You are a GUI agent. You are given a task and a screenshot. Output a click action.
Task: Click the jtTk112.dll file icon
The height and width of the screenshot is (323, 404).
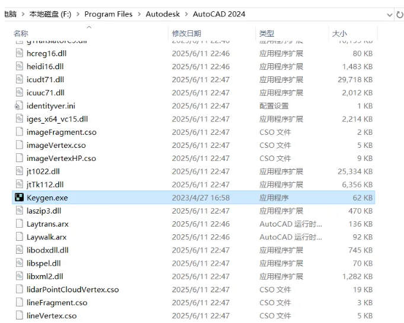pyautogui.click(x=20, y=185)
